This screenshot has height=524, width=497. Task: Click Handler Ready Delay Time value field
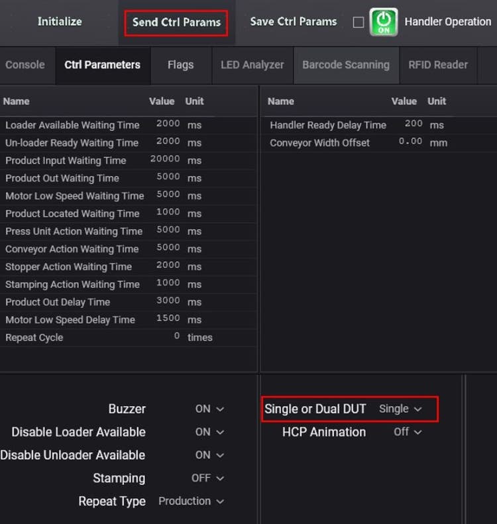pos(413,125)
